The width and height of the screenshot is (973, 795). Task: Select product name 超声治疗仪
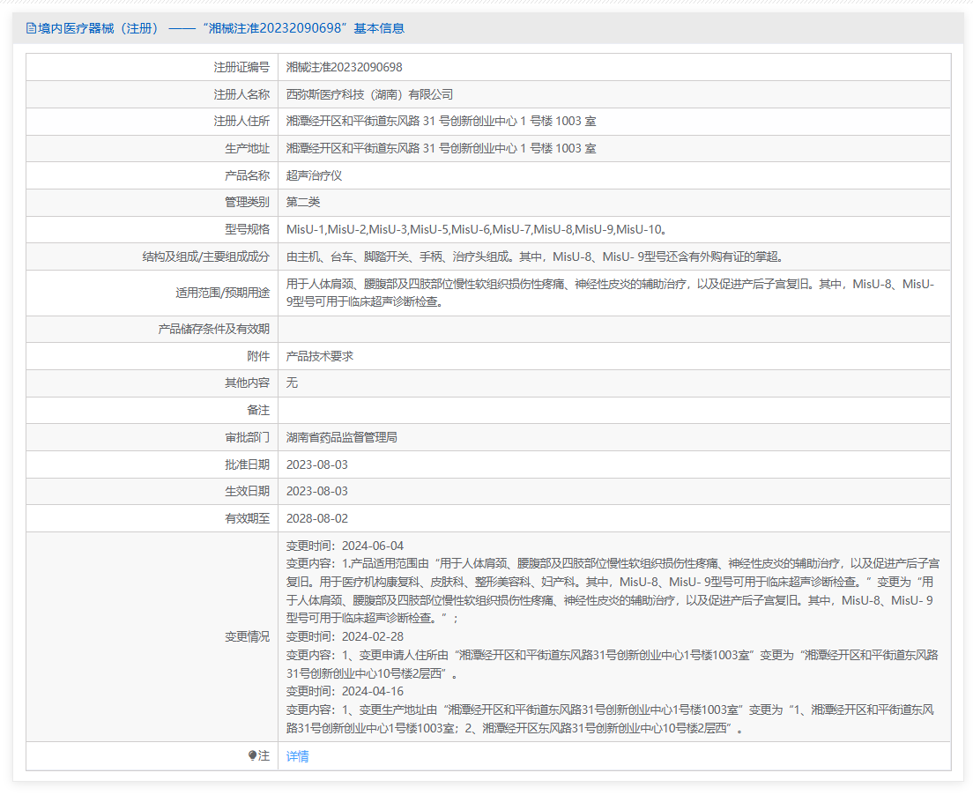click(314, 175)
